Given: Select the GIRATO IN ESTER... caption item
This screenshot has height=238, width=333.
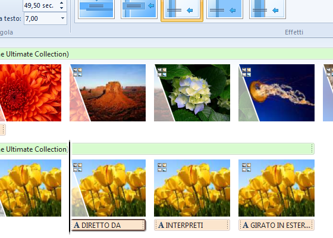Looking at the screenshot, I should pos(277,225).
